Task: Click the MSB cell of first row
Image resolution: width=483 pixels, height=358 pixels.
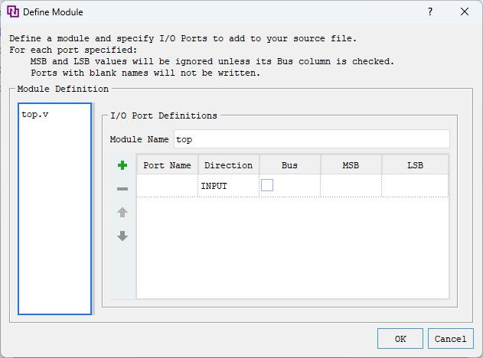Action: 351,186
